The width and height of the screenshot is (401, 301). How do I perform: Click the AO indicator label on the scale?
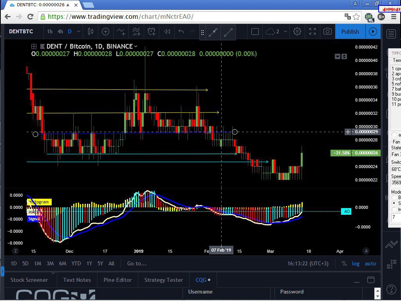346,211
